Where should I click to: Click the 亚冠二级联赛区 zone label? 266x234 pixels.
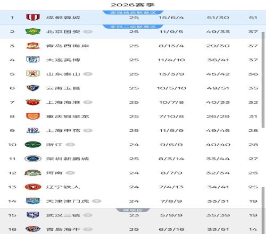(x=133, y=27)
